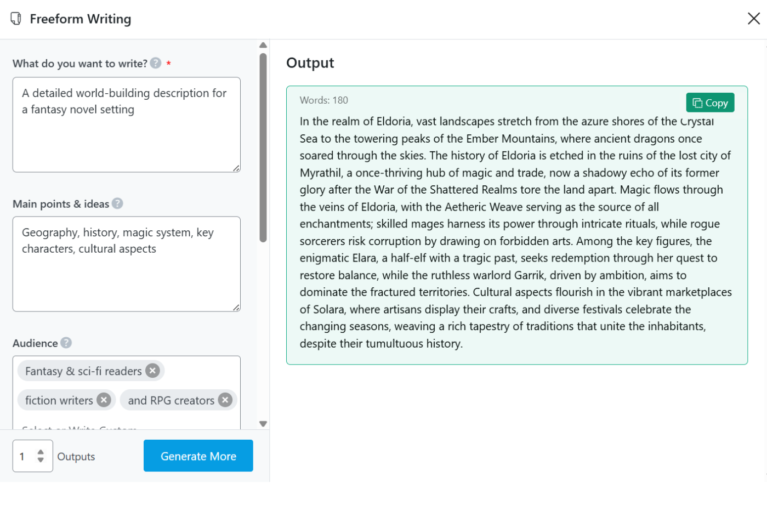Click help icon beside "What do you want to write?"
Viewport: 767px width, 505px height.
(x=156, y=63)
